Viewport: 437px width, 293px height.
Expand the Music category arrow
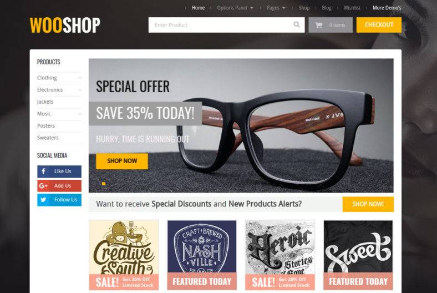coord(80,114)
